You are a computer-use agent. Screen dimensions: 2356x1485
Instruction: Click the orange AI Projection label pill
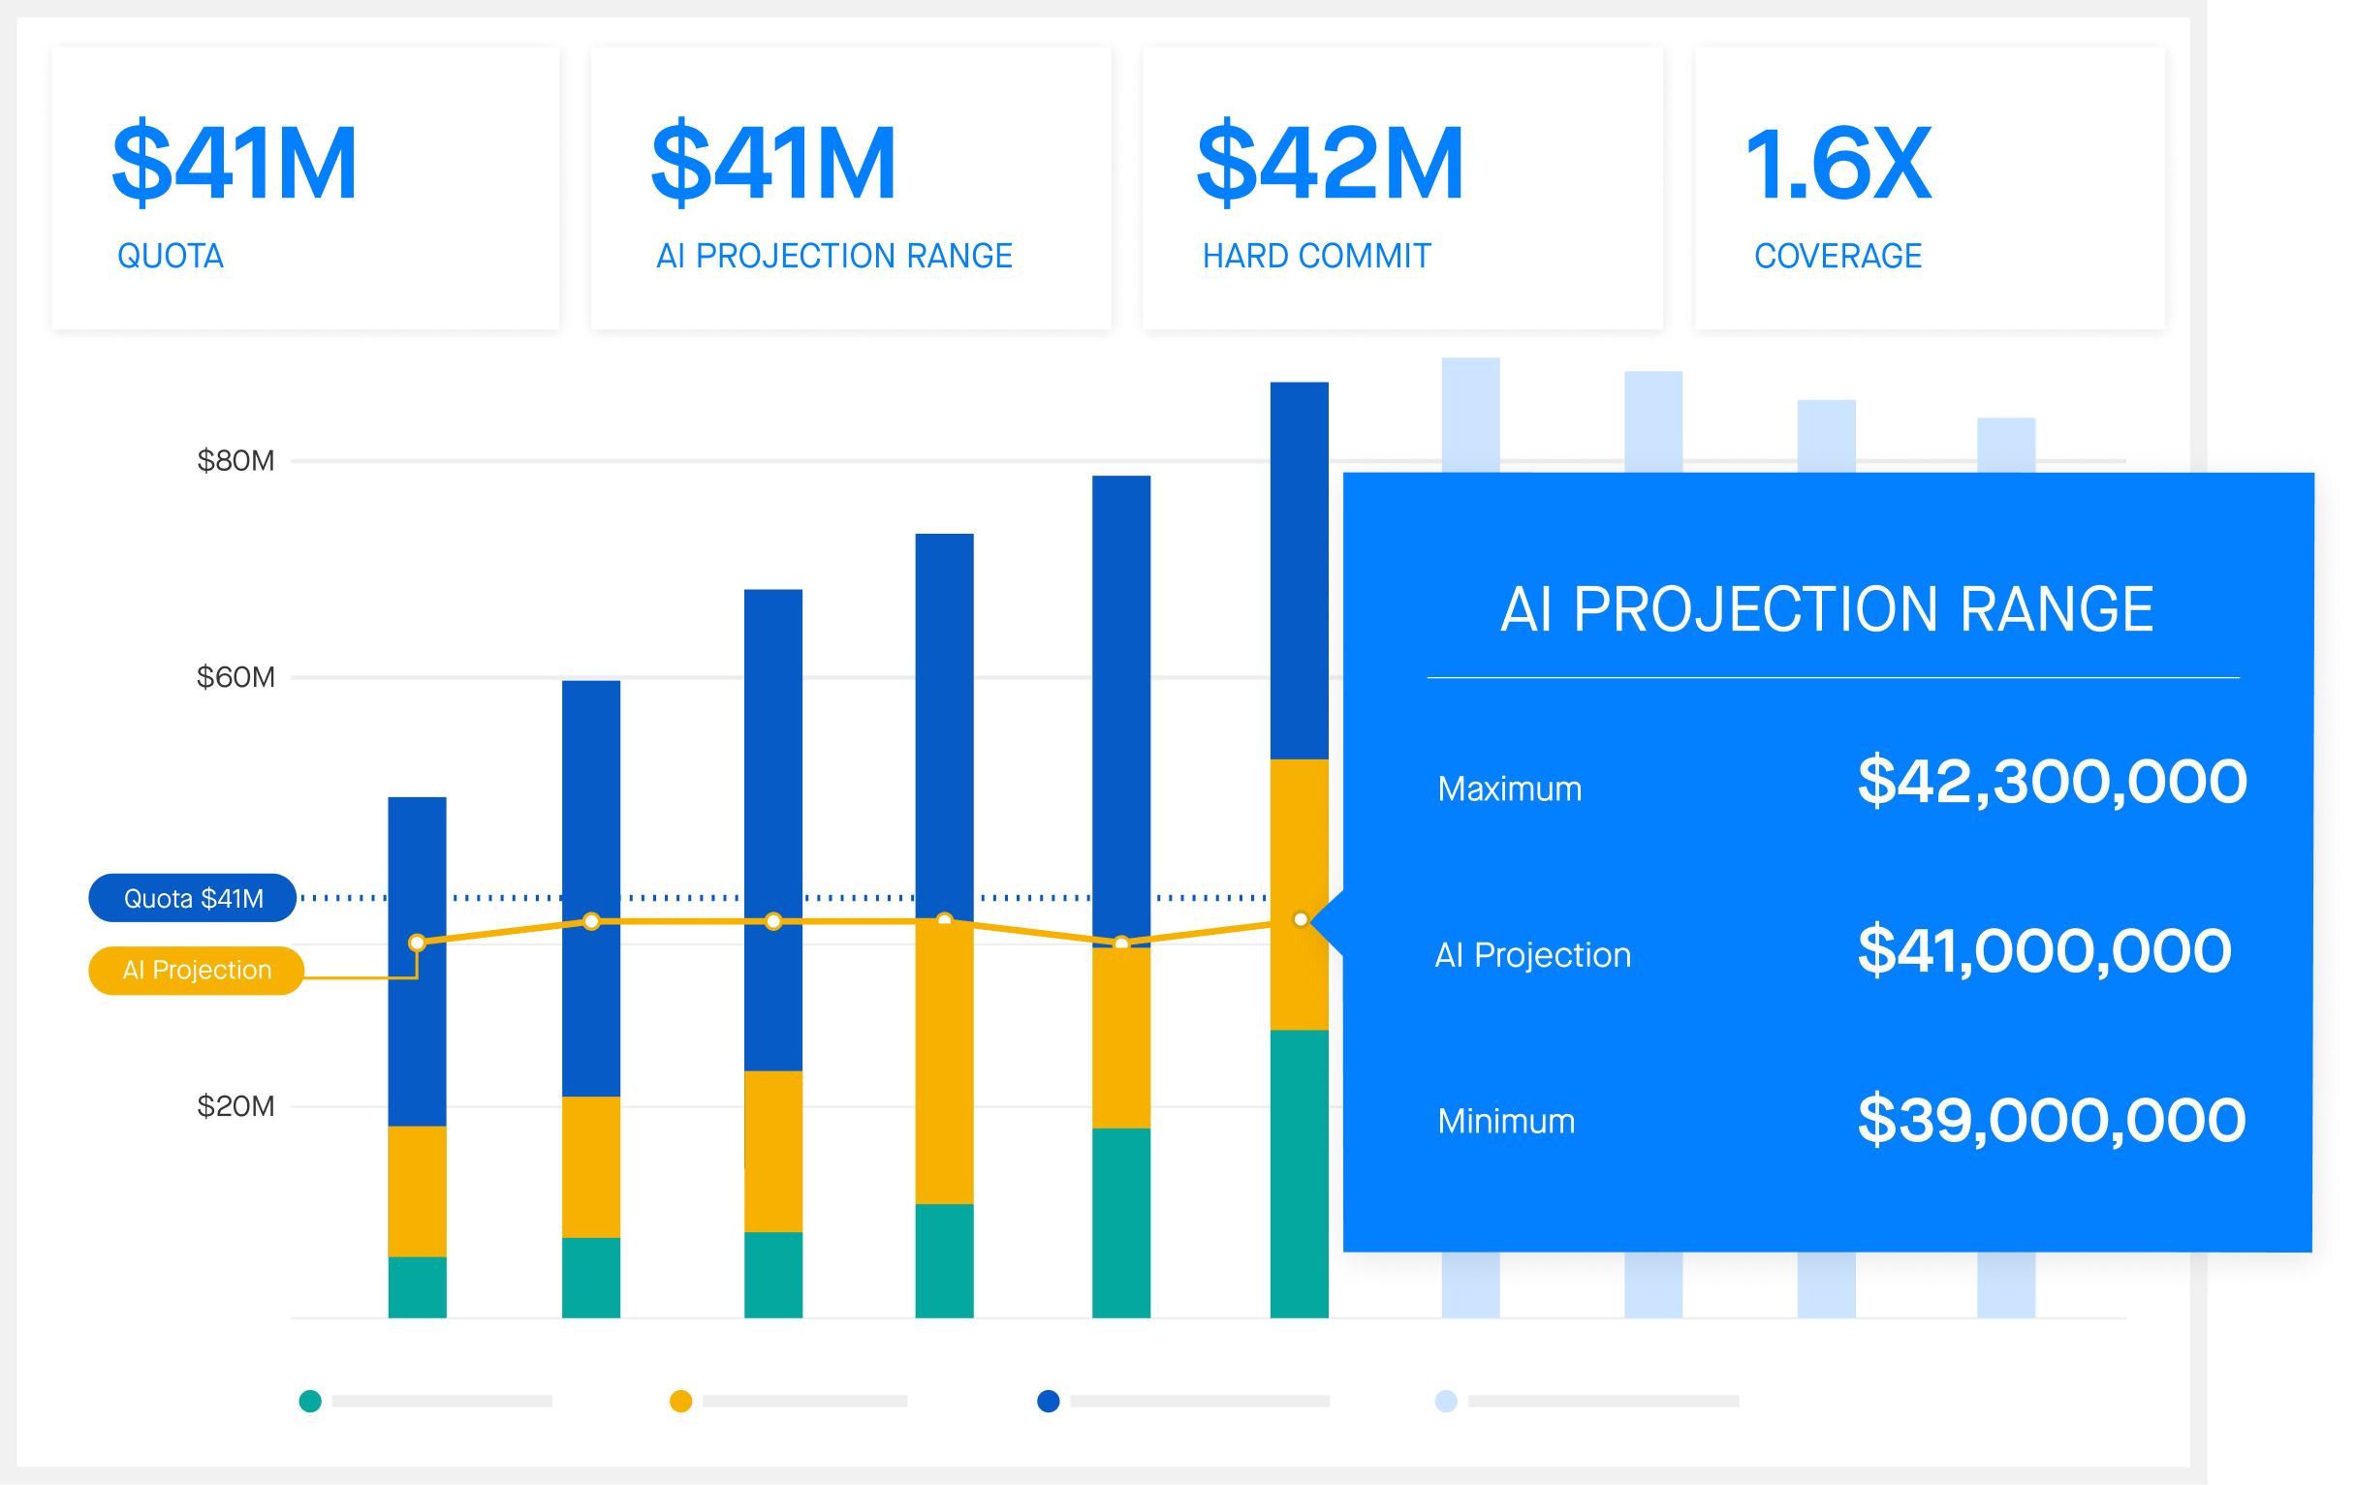pyautogui.click(x=196, y=971)
